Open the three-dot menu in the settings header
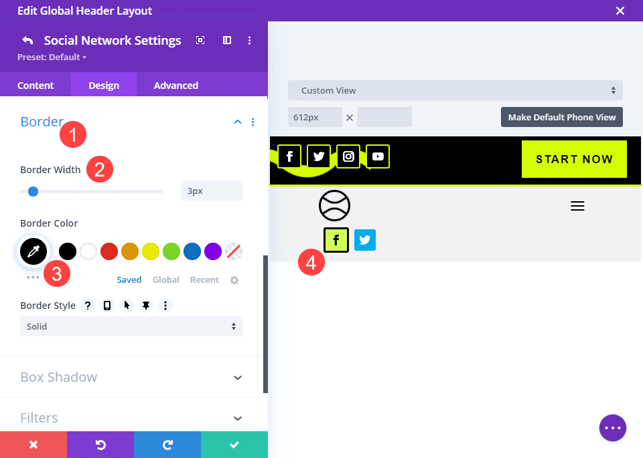Screen dimensions: 643x458 [x=249, y=40]
